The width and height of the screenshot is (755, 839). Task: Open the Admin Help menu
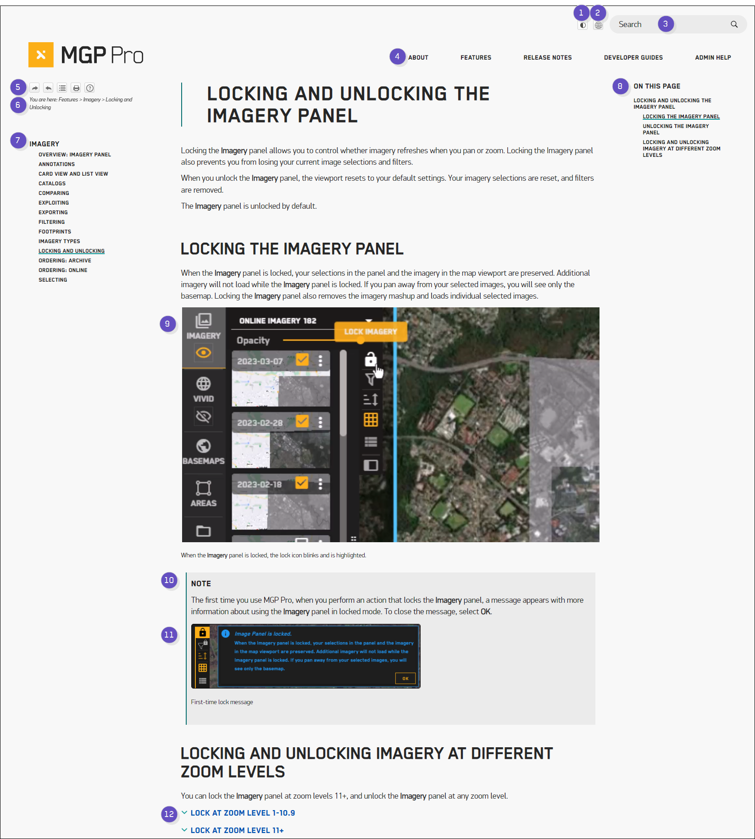coord(713,57)
